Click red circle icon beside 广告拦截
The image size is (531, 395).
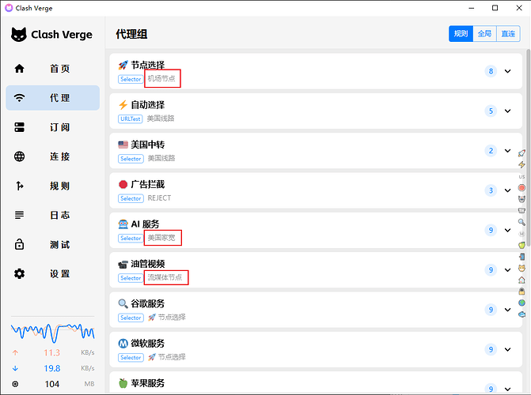click(x=123, y=184)
